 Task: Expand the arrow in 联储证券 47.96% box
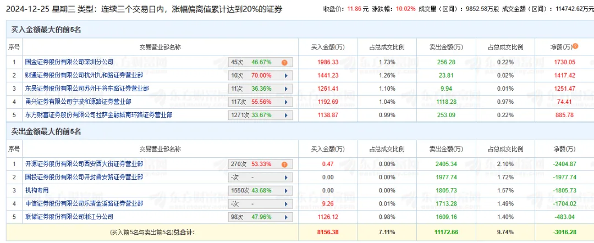pyautogui.click(x=286, y=217)
